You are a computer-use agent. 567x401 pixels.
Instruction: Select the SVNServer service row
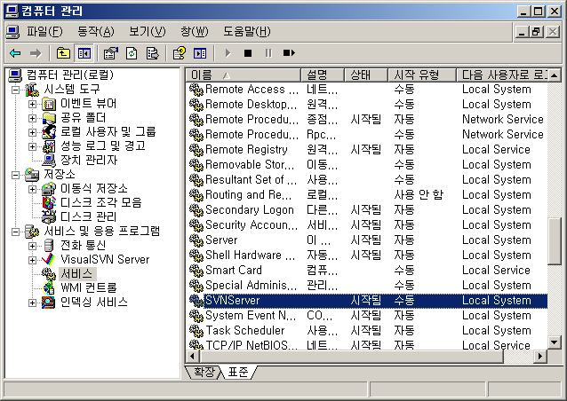tap(367, 301)
